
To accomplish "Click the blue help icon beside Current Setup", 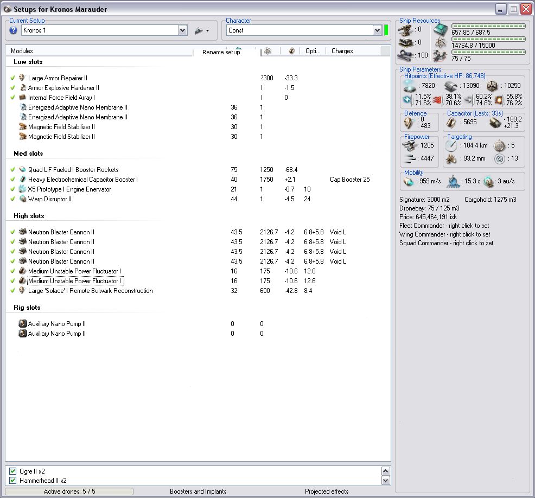I will pos(14,31).
